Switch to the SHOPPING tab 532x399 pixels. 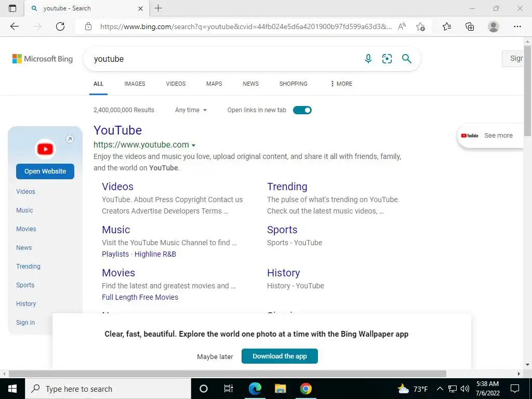click(294, 84)
